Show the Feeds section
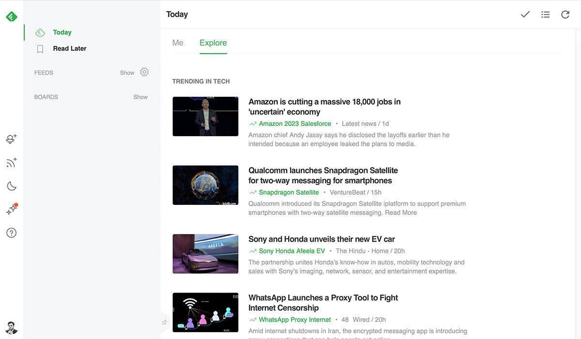This screenshot has height=339, width=581. click(127, 73)
